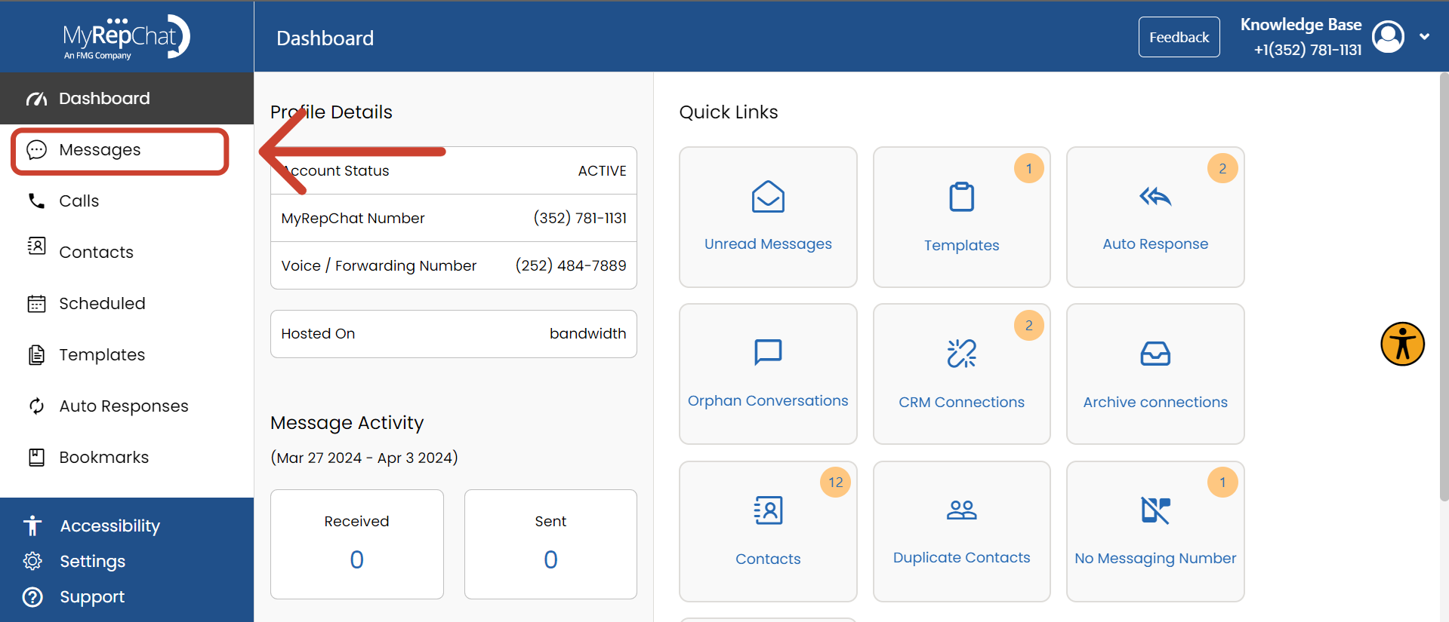Click the round accessibility widget button
Viewport: 1449px width, 622px height.
pos(1402,344)
